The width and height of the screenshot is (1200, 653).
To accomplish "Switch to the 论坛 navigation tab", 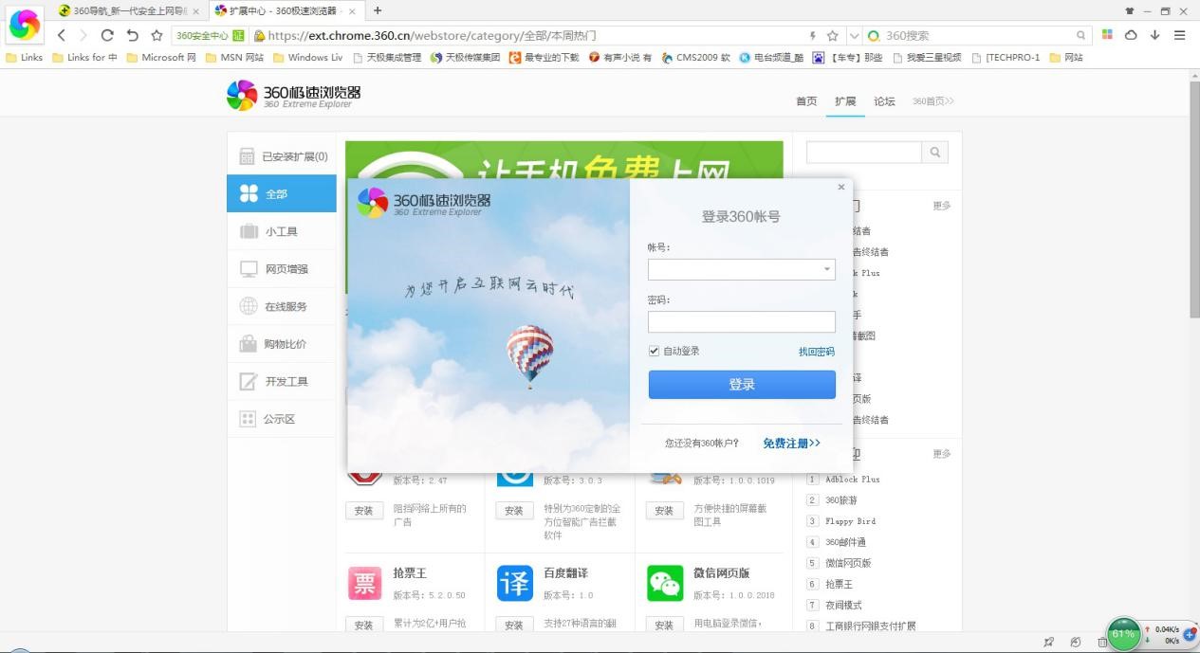I will 884,101.
